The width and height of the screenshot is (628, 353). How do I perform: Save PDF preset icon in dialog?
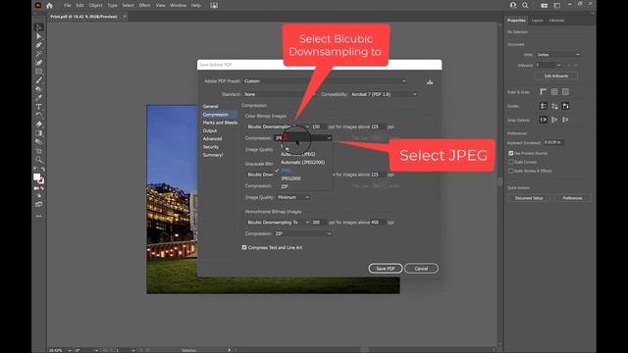(430, 81)
